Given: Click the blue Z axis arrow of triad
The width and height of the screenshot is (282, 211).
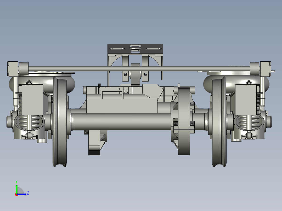Looking at the screenshot, I should [x=22, y=194].
